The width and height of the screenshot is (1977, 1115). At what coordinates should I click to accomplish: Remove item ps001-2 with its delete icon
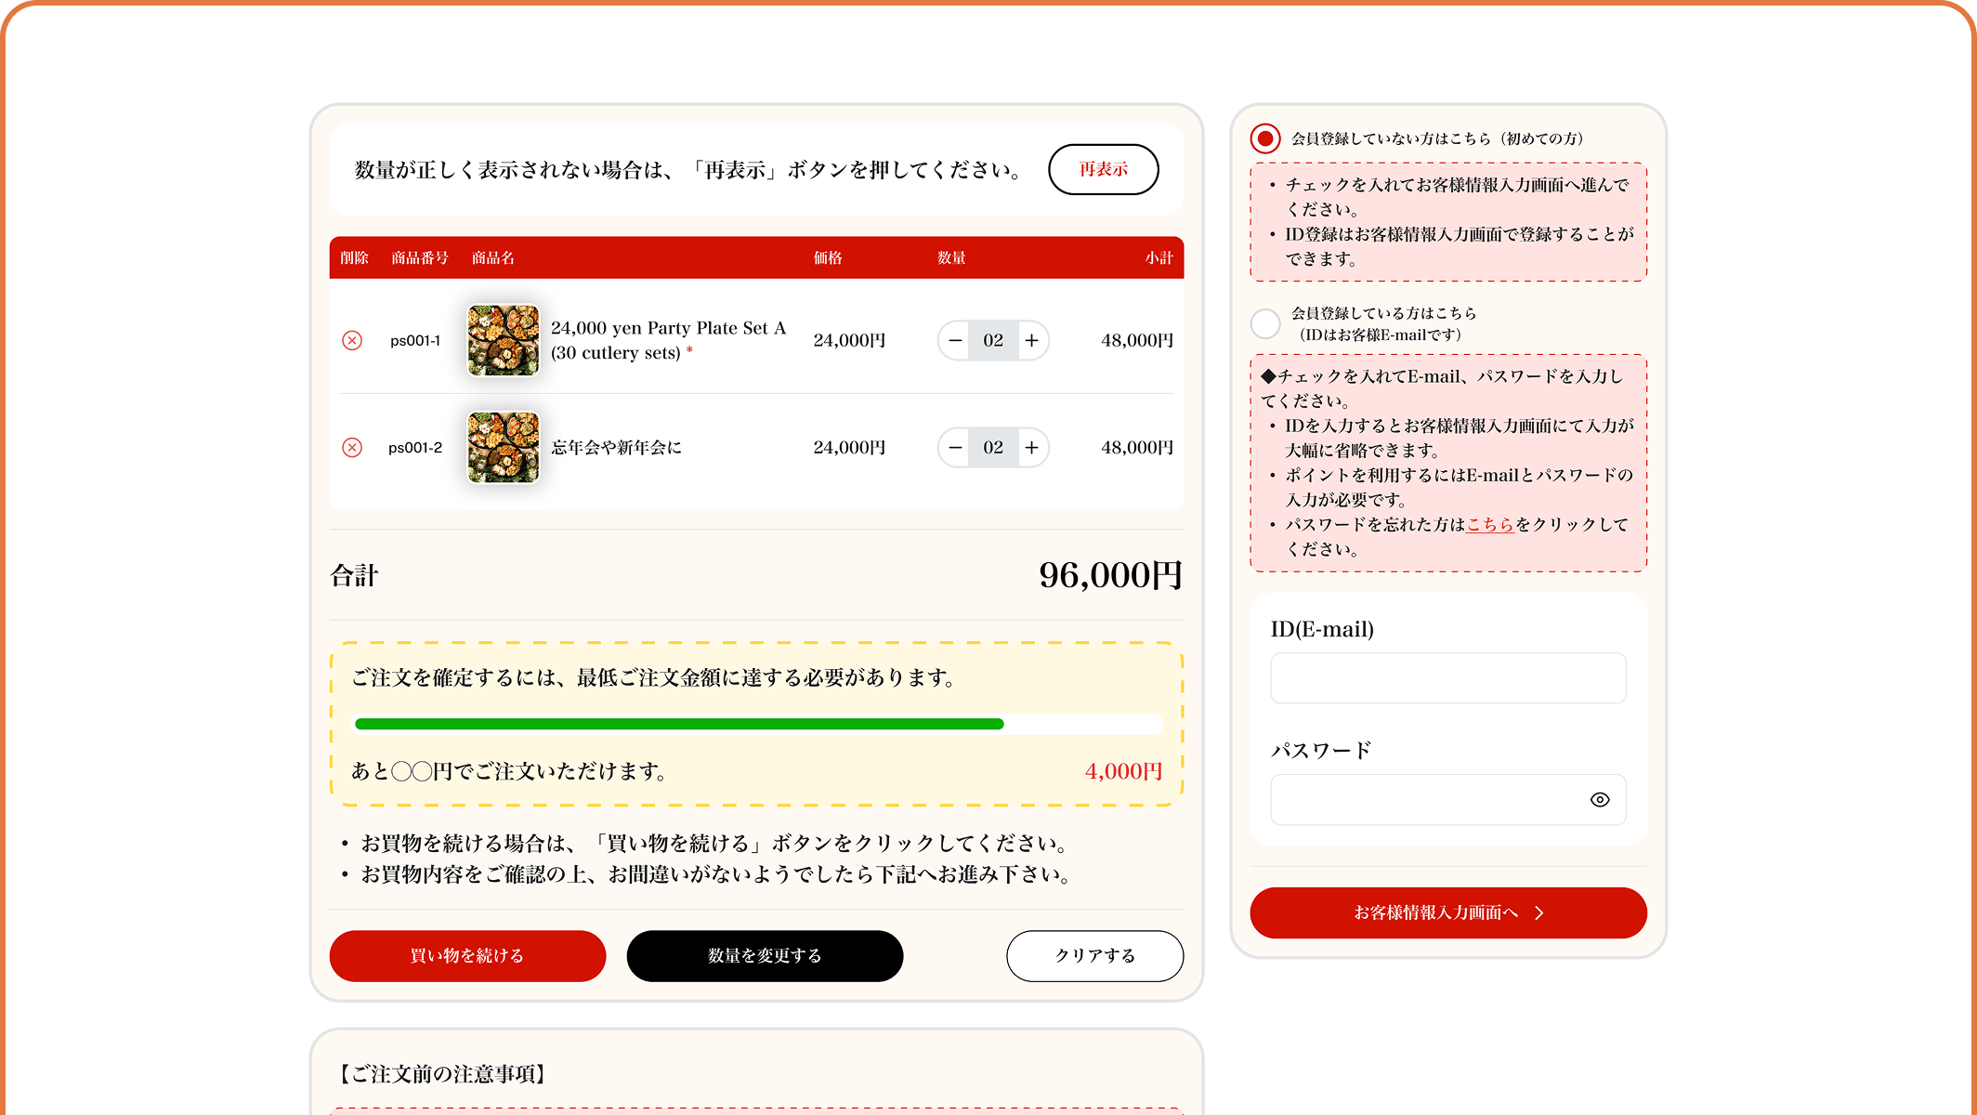(352, 448)
